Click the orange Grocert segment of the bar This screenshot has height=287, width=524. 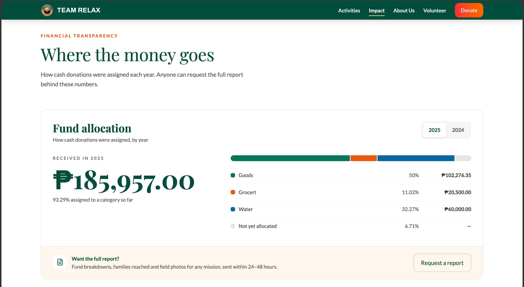coord(364,158)
